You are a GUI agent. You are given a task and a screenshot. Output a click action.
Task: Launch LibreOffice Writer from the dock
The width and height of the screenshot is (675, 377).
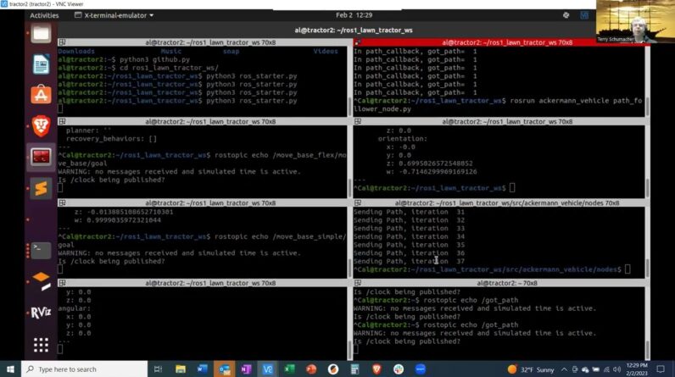[41, 64]
